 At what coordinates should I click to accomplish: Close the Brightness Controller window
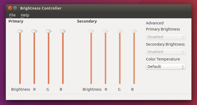pyautogui.click(x=10, y=8)
